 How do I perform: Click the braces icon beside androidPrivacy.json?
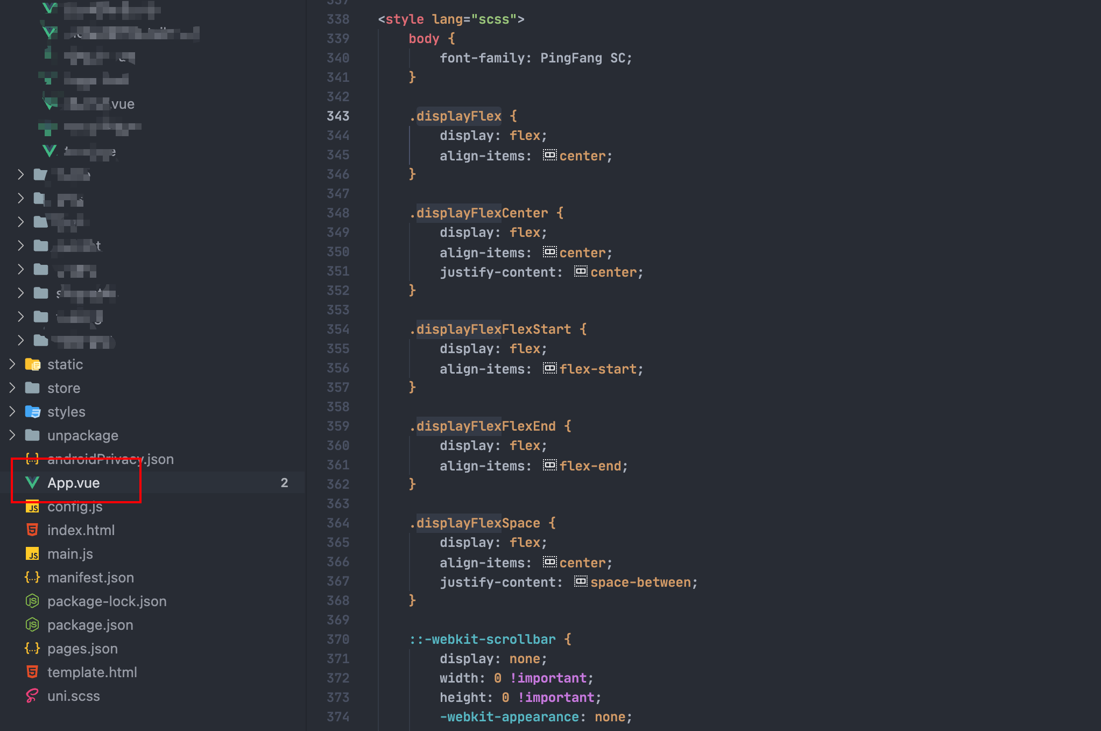click(x=32, y=459)
